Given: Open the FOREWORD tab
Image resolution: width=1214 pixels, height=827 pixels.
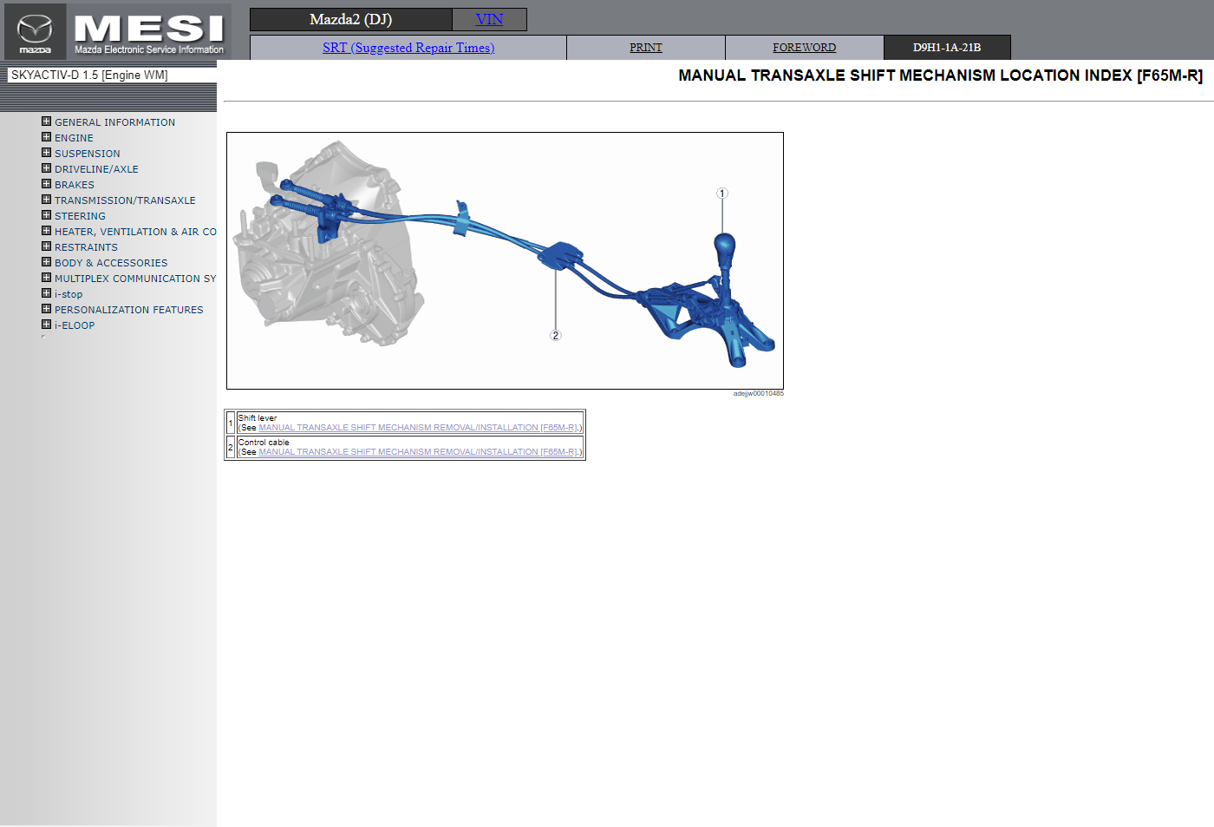Looking at the screenshot, I should tap(804, 48).
